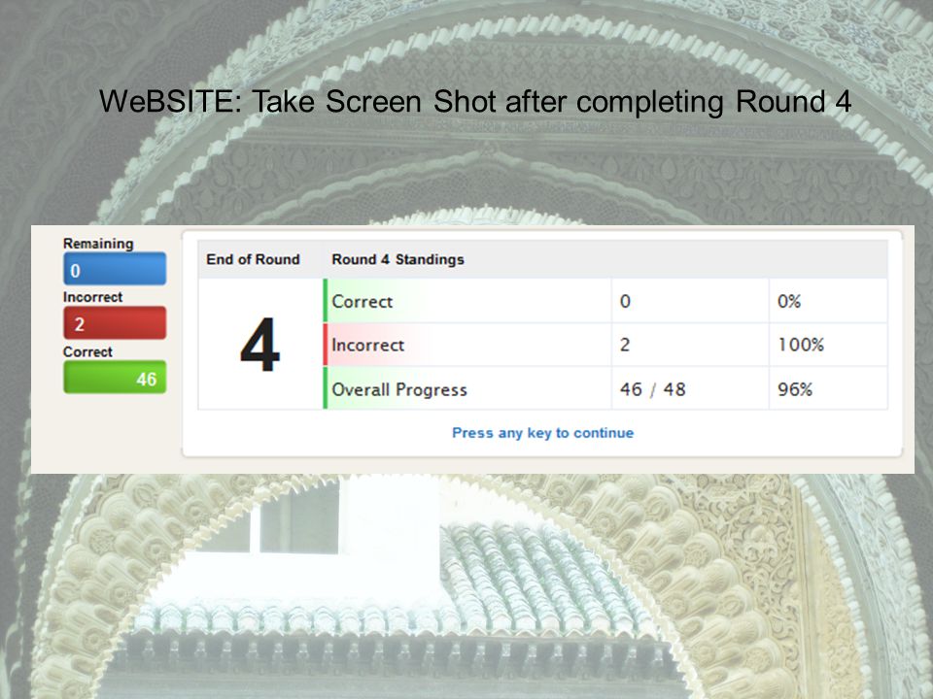Image resolution: width=933 pixels, height=699 pixels.
Task: Click the '96%' overall progress percentage
Action: click(795, 389)
